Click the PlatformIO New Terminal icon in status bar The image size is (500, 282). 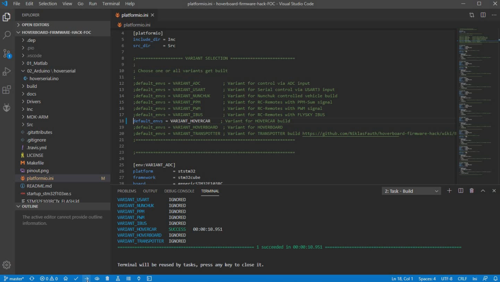click(149, 278)
